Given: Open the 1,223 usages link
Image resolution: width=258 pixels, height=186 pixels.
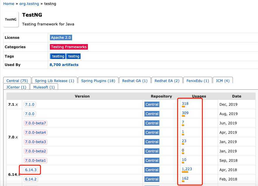Looking at the screenshot, I should (187, 169).
